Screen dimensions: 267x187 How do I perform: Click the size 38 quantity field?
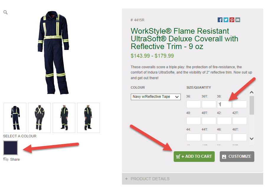coord(224,104)
